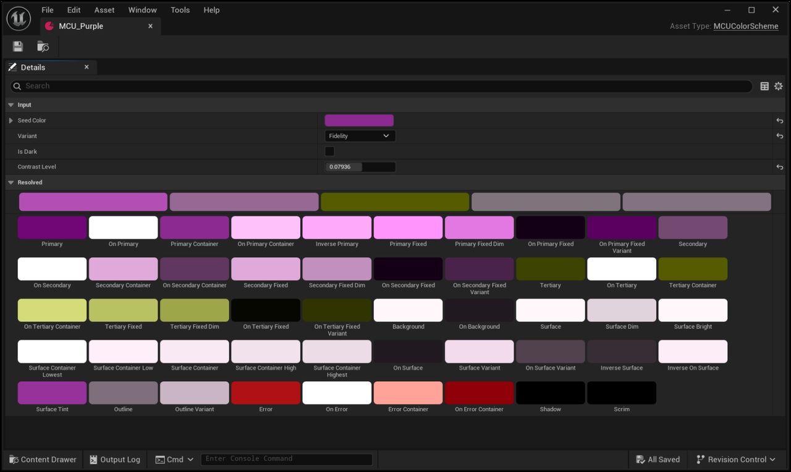
Task: Open the Output Log
Action: pos(115,459)
